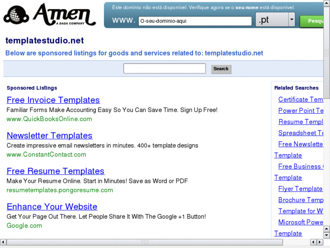Image resolution: width=330 pixels, height=248 pixels.
Task: Open the Newsletter Templates link
Action: (49, 136)
